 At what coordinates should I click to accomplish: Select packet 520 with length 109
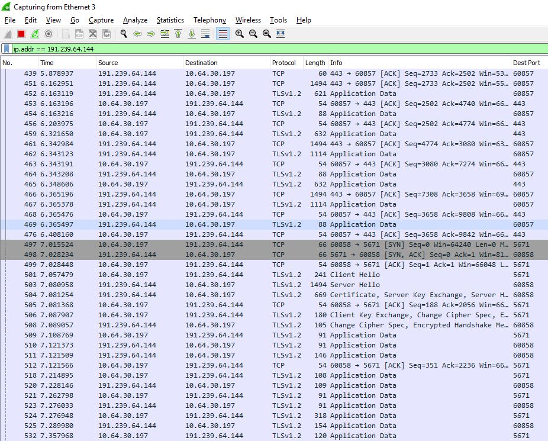tap(274, 385)
